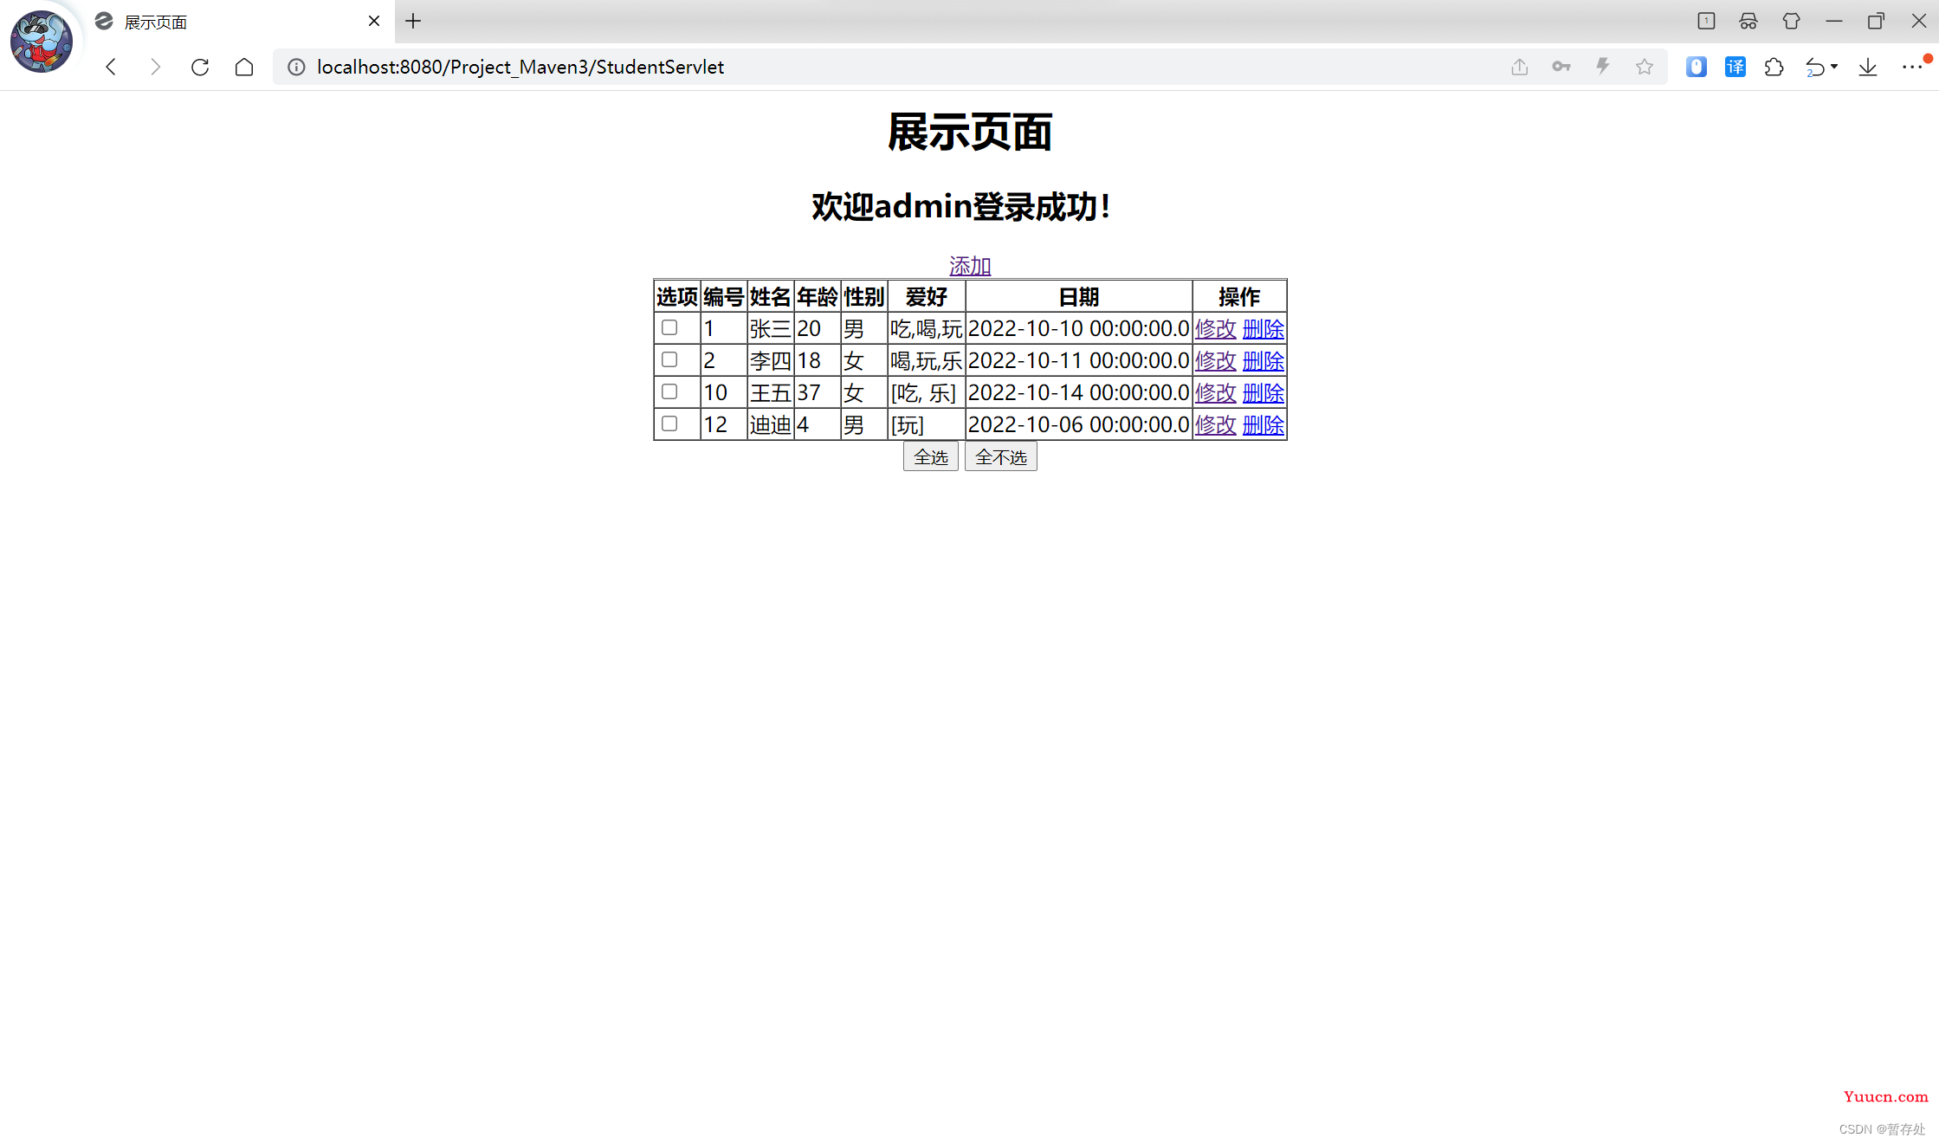Click the name cell 迪迪

[x=771, y=425]
